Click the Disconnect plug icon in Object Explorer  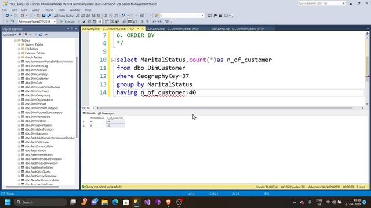[25, 35]
